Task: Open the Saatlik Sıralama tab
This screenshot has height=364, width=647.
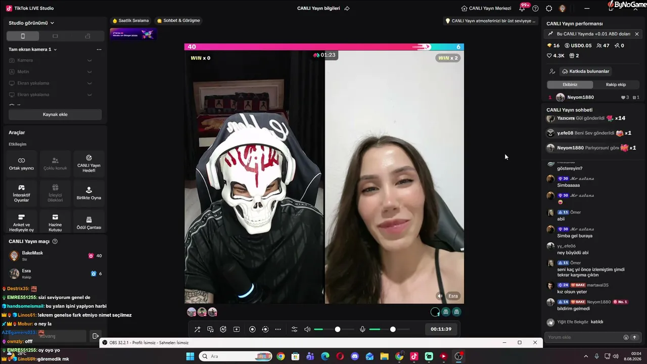Action: 131,21
